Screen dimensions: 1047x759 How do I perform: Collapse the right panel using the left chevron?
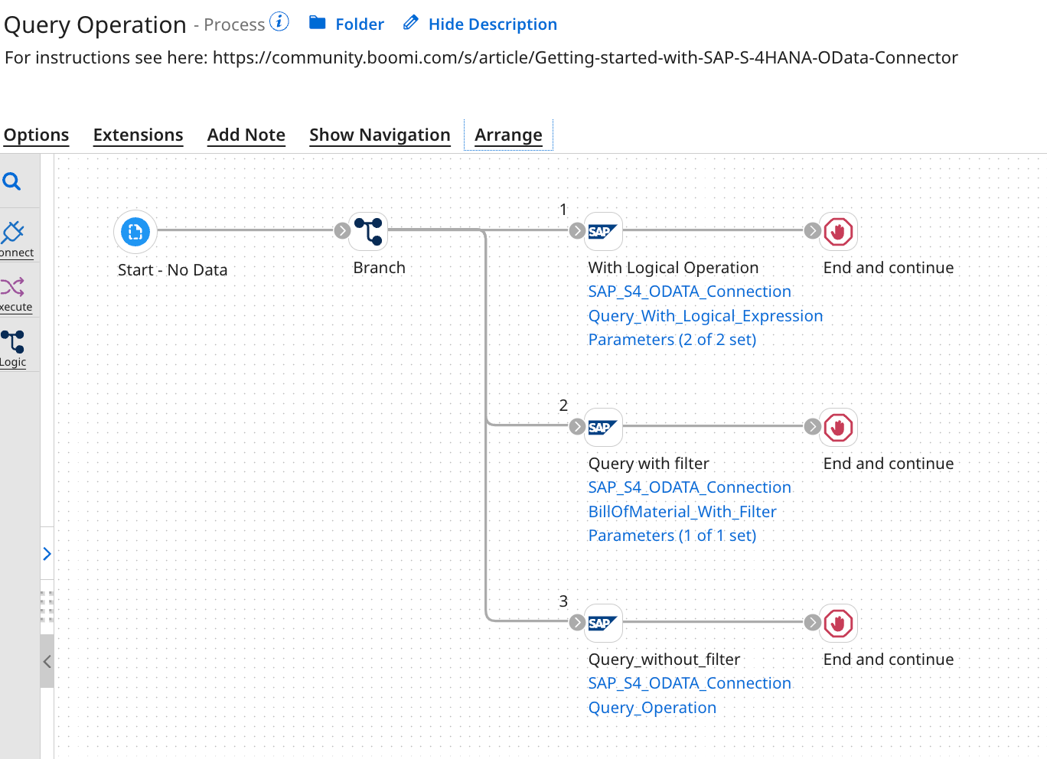click(47, 661)
